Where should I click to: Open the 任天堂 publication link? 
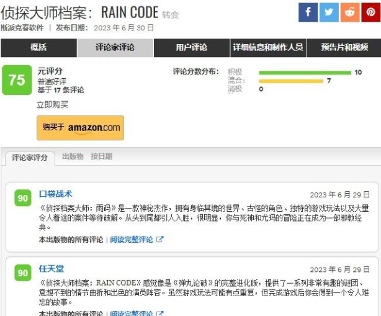pyautogui.click(x=52, y=269)
